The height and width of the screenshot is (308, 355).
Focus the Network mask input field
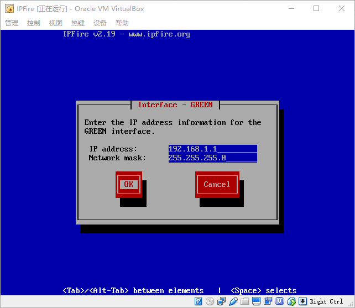213,158
